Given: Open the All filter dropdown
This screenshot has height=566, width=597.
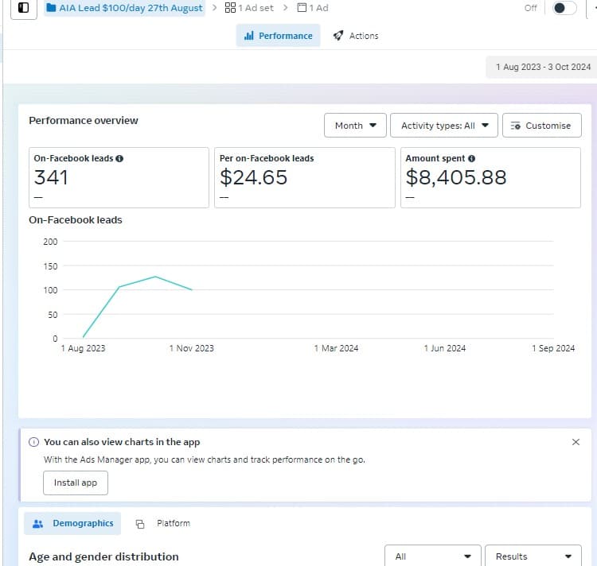Looking at the screenshot, I should [x=433, y=556].
